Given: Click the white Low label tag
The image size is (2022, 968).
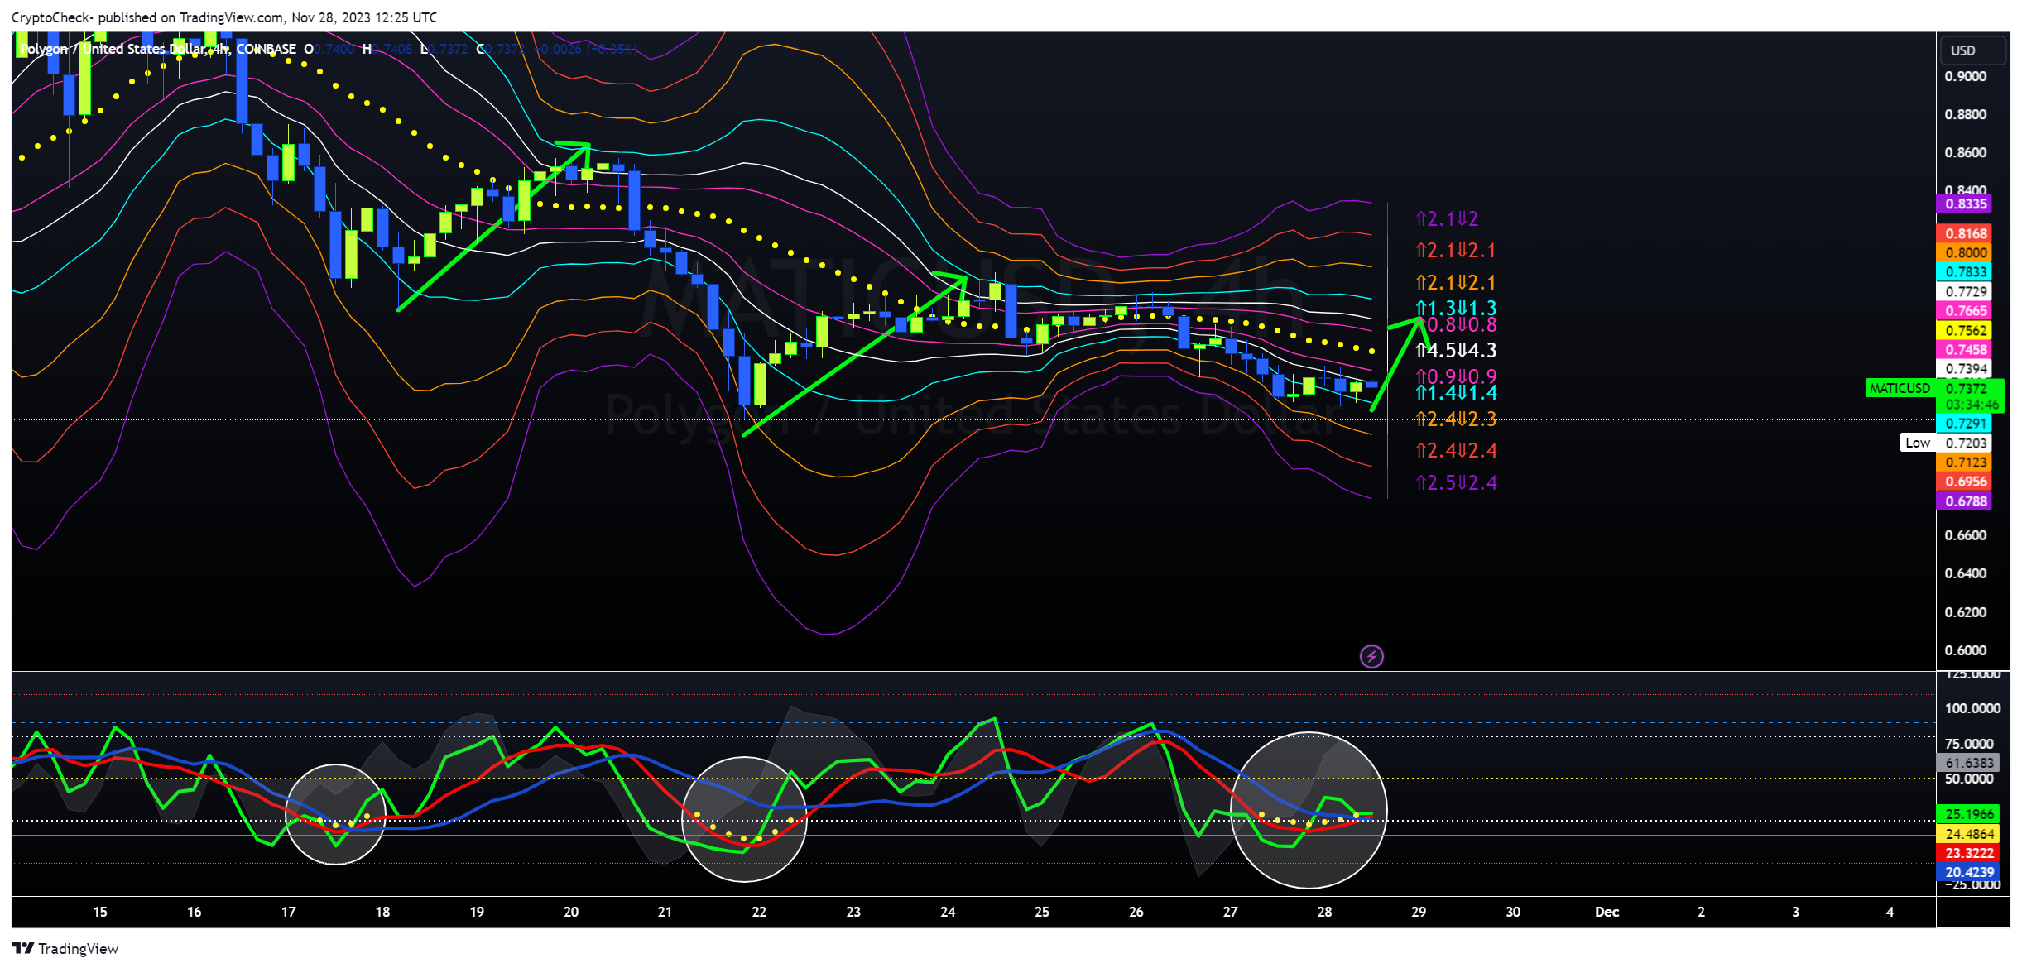Looking at the screenshot, I should click(x=1918, y=443).
